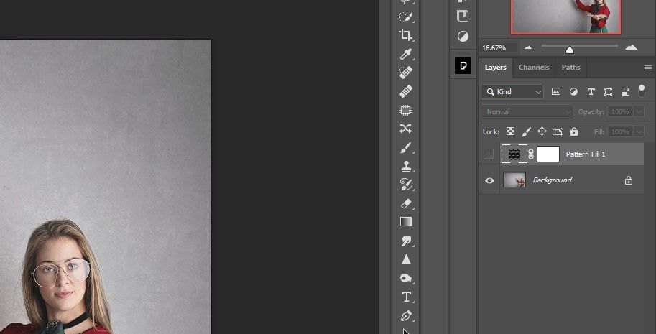This screenshot has width=656, height=334.
Task: Select the Pen tool
Action: [406, 315]
